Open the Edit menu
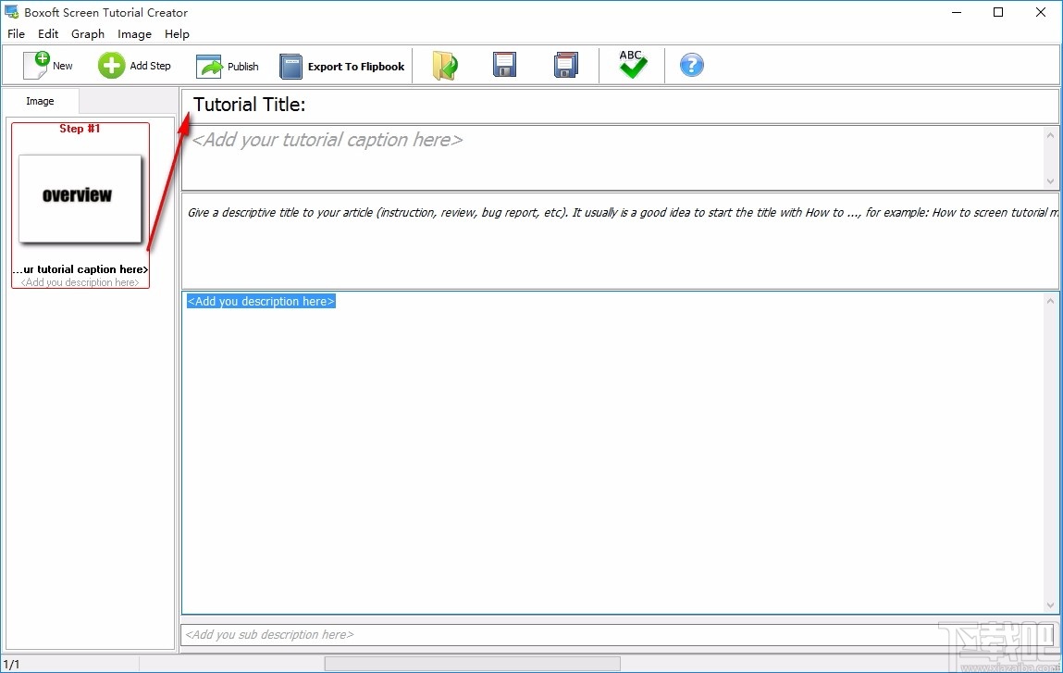This screenshot has height=673, width=1063. 48,33
